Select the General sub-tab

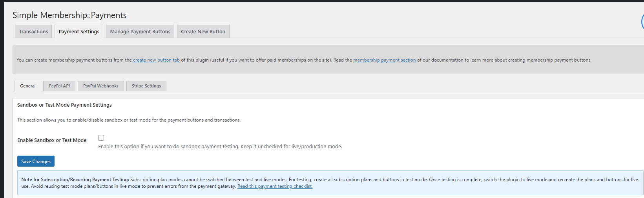click(x=28, y=86)
